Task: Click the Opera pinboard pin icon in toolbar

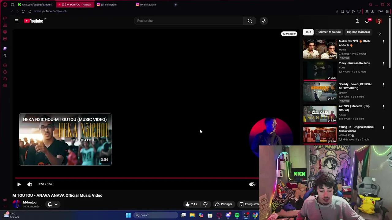Action: pyautogui.click(x=337, y=11)
